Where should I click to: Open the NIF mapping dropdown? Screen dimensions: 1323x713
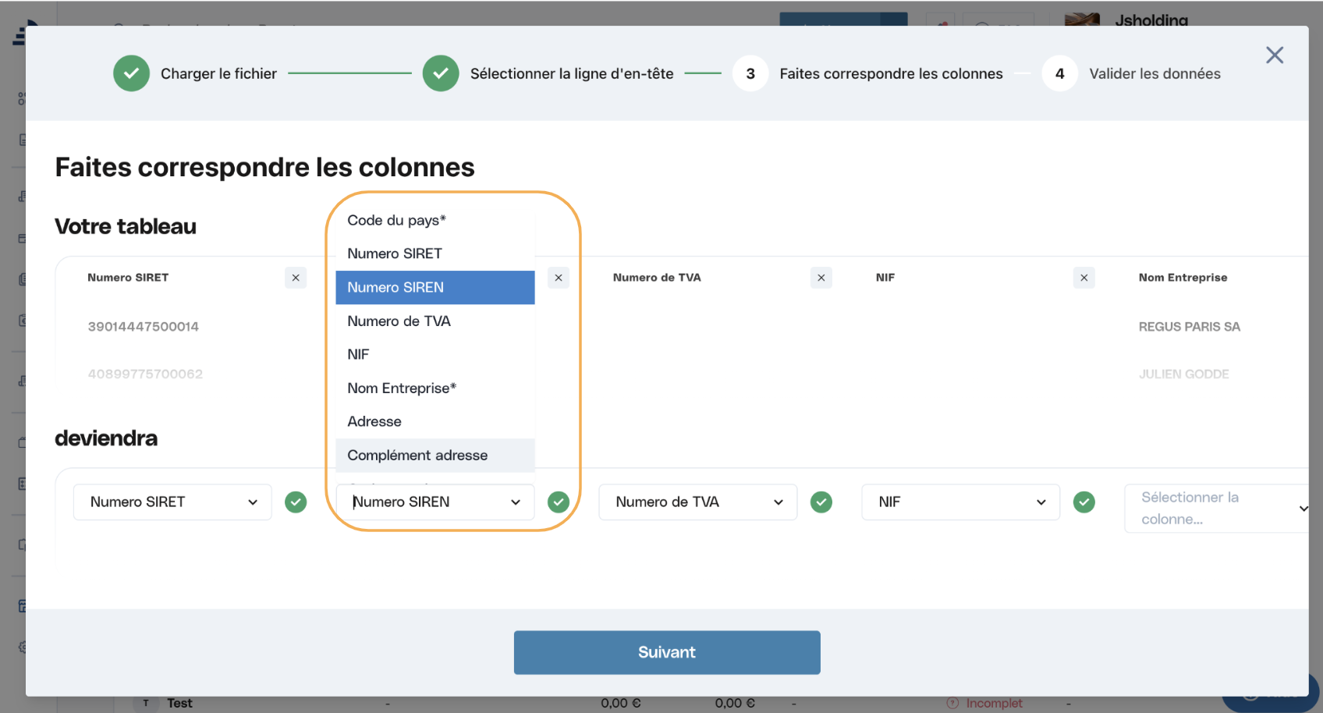click(x=961, y=502)
